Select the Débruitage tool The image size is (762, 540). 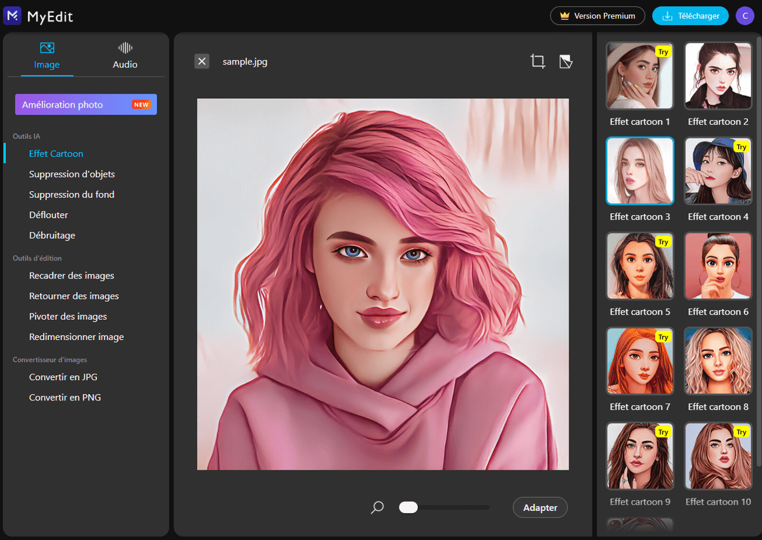click(51, 235)
